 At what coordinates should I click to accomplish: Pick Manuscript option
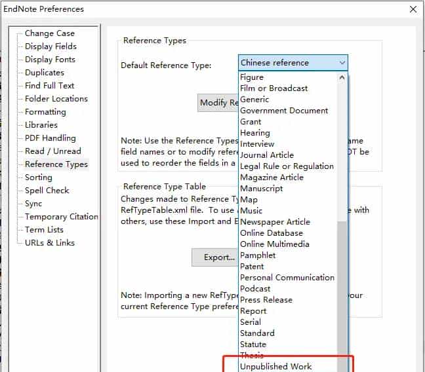tap(289, 188)
